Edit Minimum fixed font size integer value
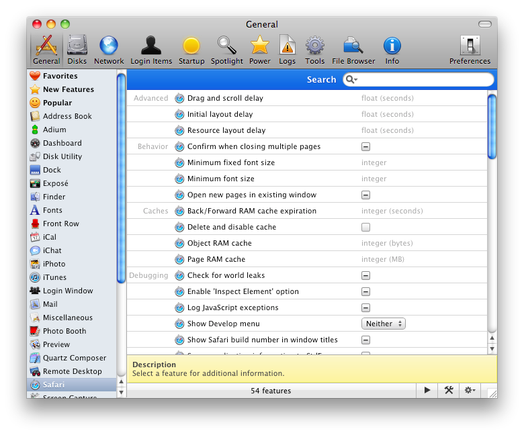Image resolution: width=524 pixels, height=435 pixels. click(x=374, y=162)
